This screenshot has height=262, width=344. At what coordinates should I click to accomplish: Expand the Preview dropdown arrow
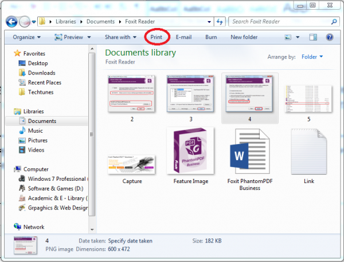coord(89,37)
